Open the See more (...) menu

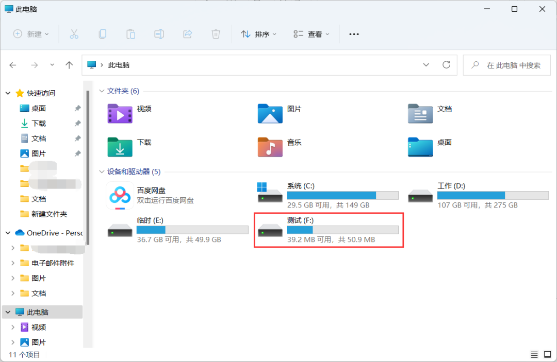[354, 34]
